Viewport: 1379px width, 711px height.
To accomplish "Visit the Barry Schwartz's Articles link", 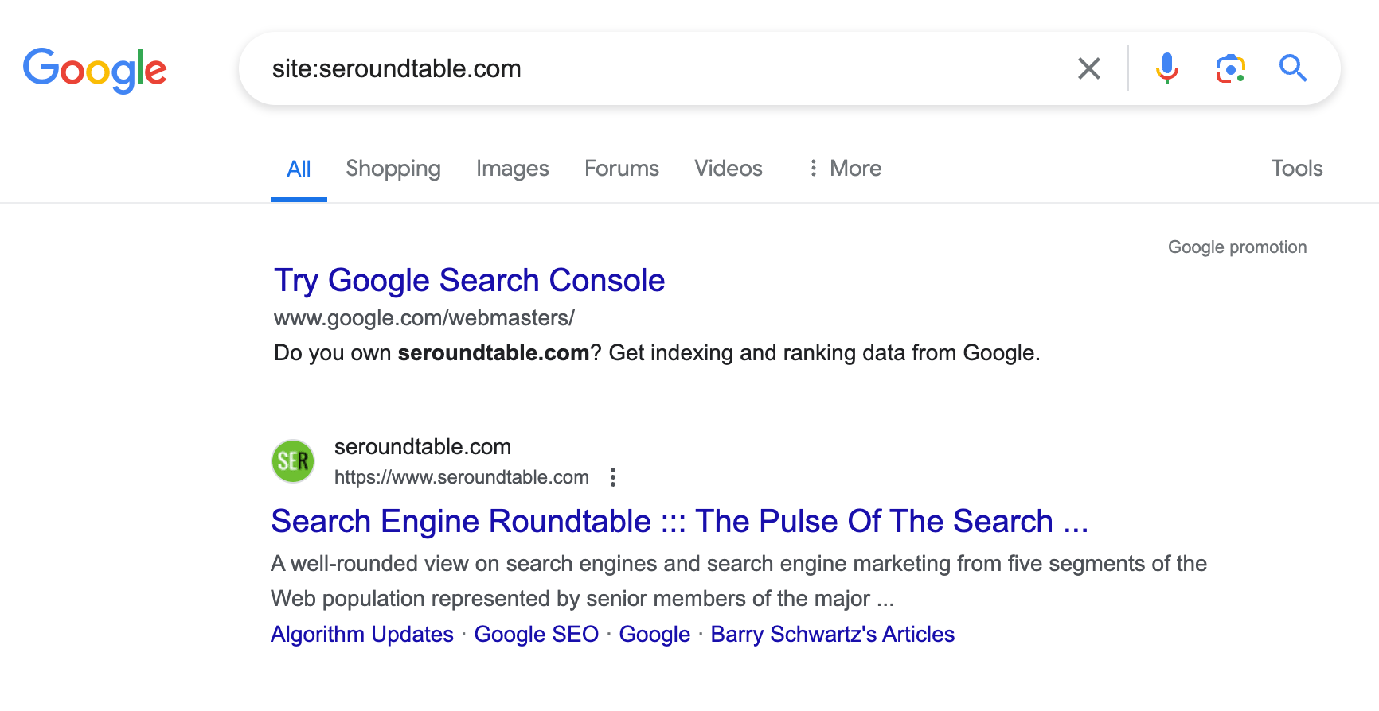I will [832, 634].
